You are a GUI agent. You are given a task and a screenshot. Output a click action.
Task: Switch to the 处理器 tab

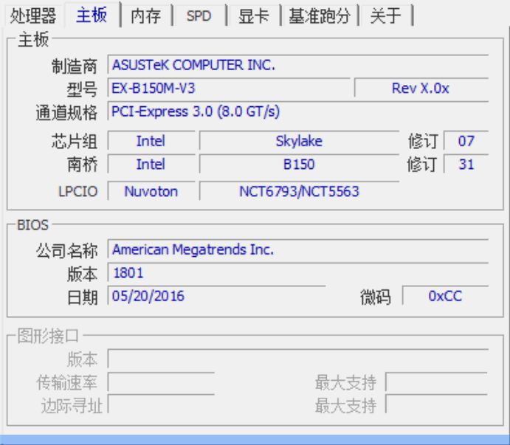pyautogui.click(x=33, y=15)
